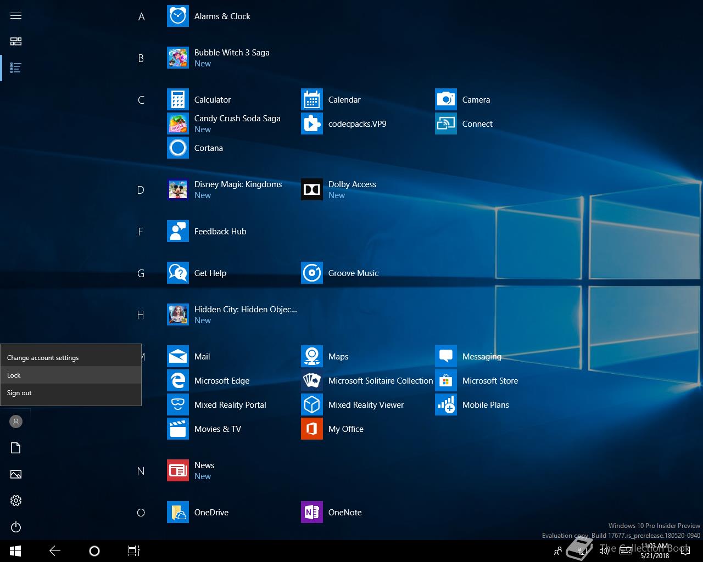Open the Documents folder shortcut
703x562 pixels.
click(16, 448)
